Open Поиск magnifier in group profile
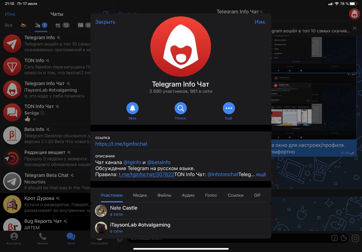This screenshot has width=362, height=252. [180, 108]
